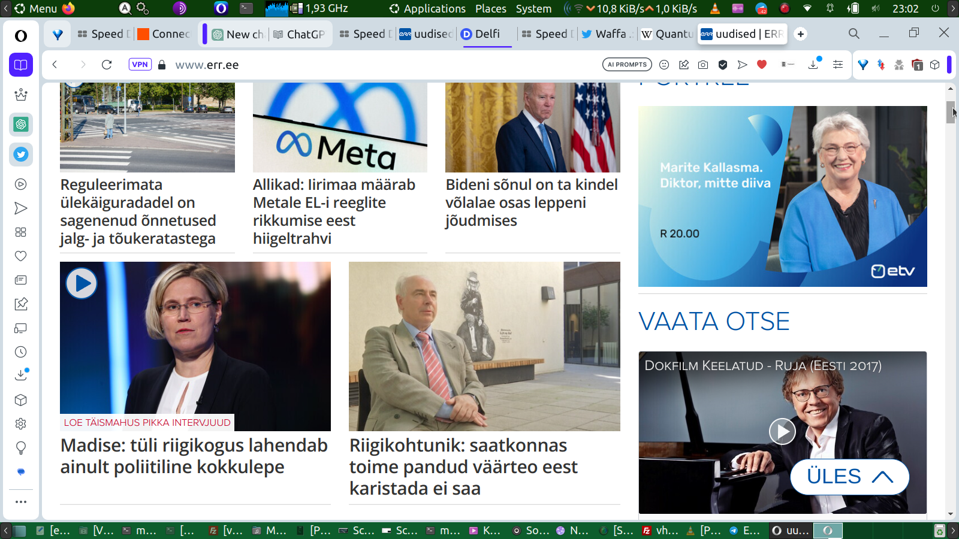Viewport: 959px width, 539px height.
Task: Reload the err.ee page
Action: [x=107, y=65]
